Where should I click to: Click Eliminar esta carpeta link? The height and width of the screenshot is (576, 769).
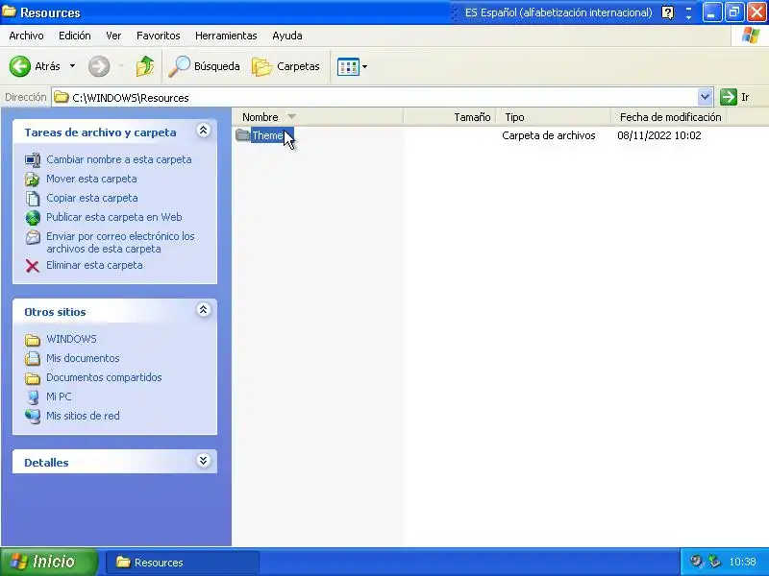[94, 265]
